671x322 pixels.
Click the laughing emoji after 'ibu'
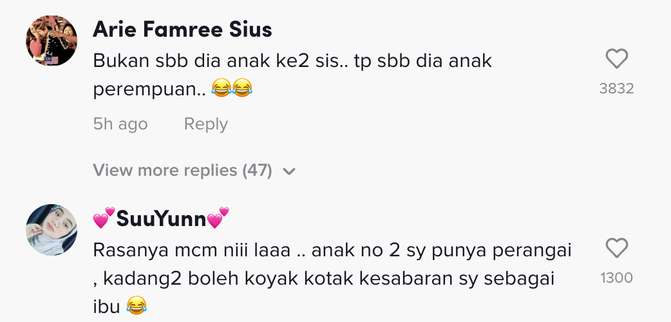click(x=137, y=303)
